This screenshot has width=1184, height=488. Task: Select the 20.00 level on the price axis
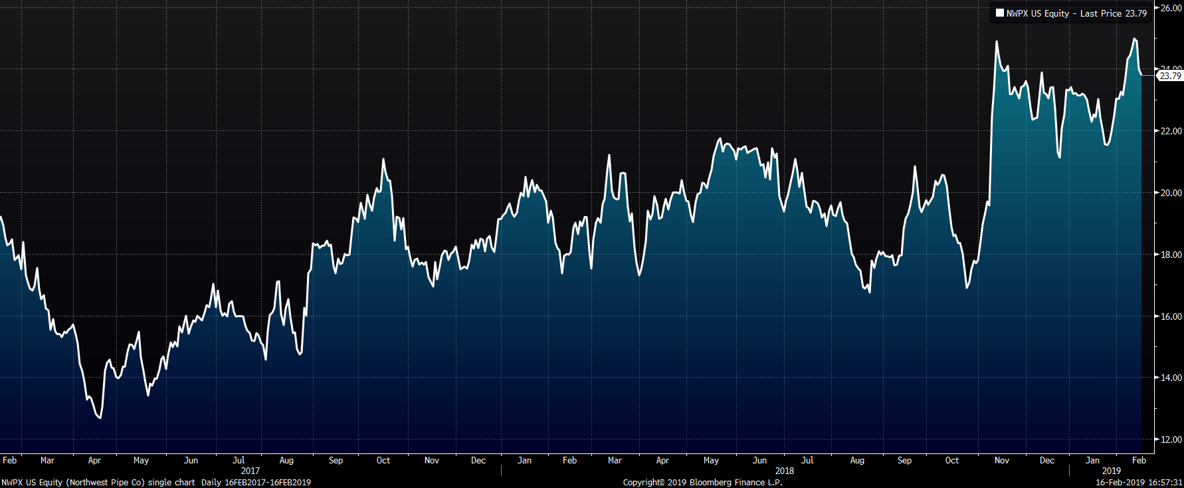tap(1171, 193)
